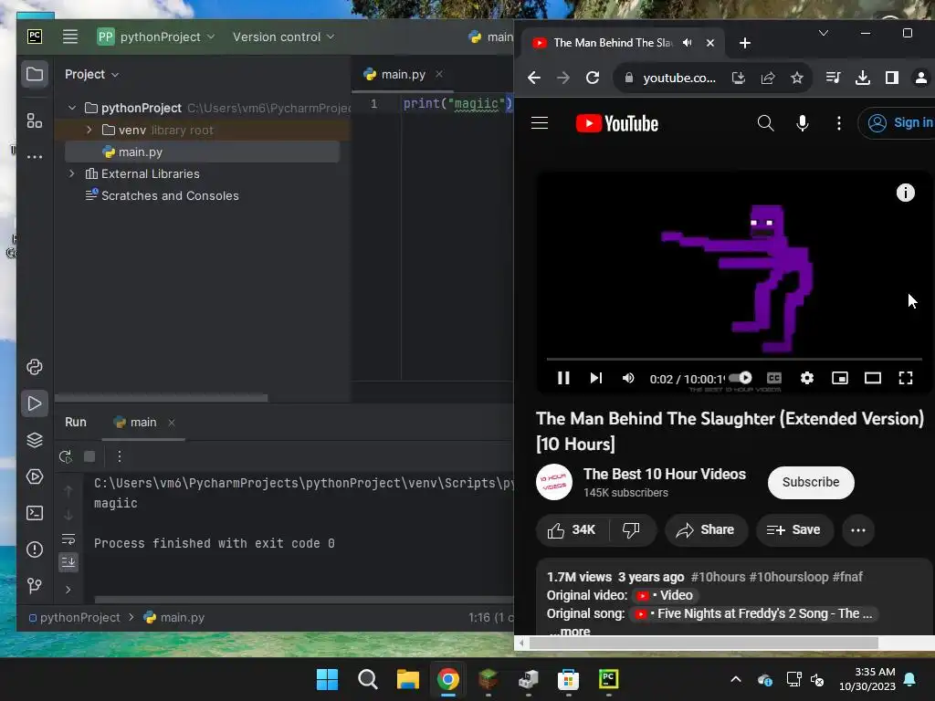Open pythonProject project dropdown
935x701 pixels.
[x=155, y=37]
